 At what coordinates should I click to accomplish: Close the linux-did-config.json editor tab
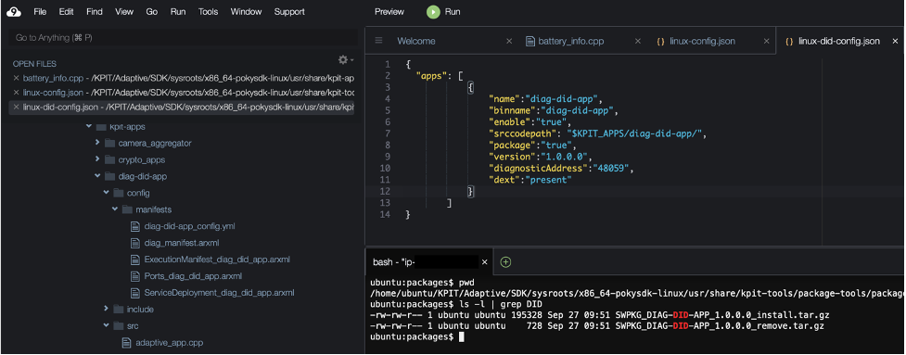coord(896,41)
